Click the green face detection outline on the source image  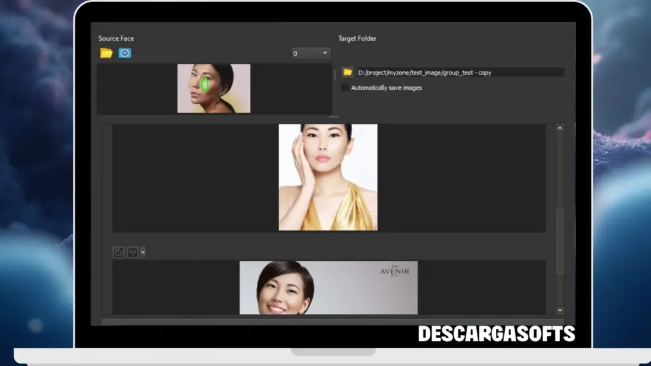pos(205,83)
